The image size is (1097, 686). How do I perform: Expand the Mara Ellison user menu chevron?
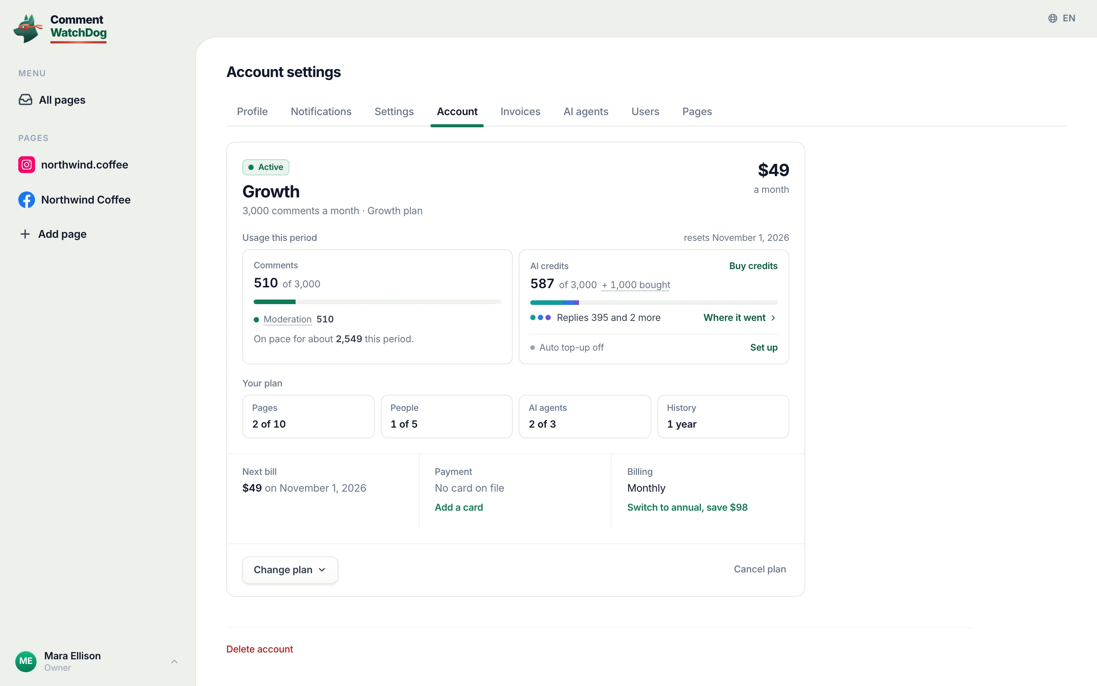point(174,662)
